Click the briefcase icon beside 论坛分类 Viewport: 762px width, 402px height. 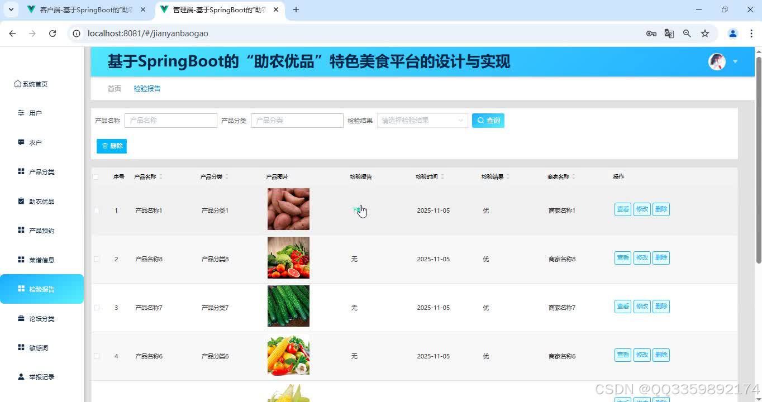21,318
